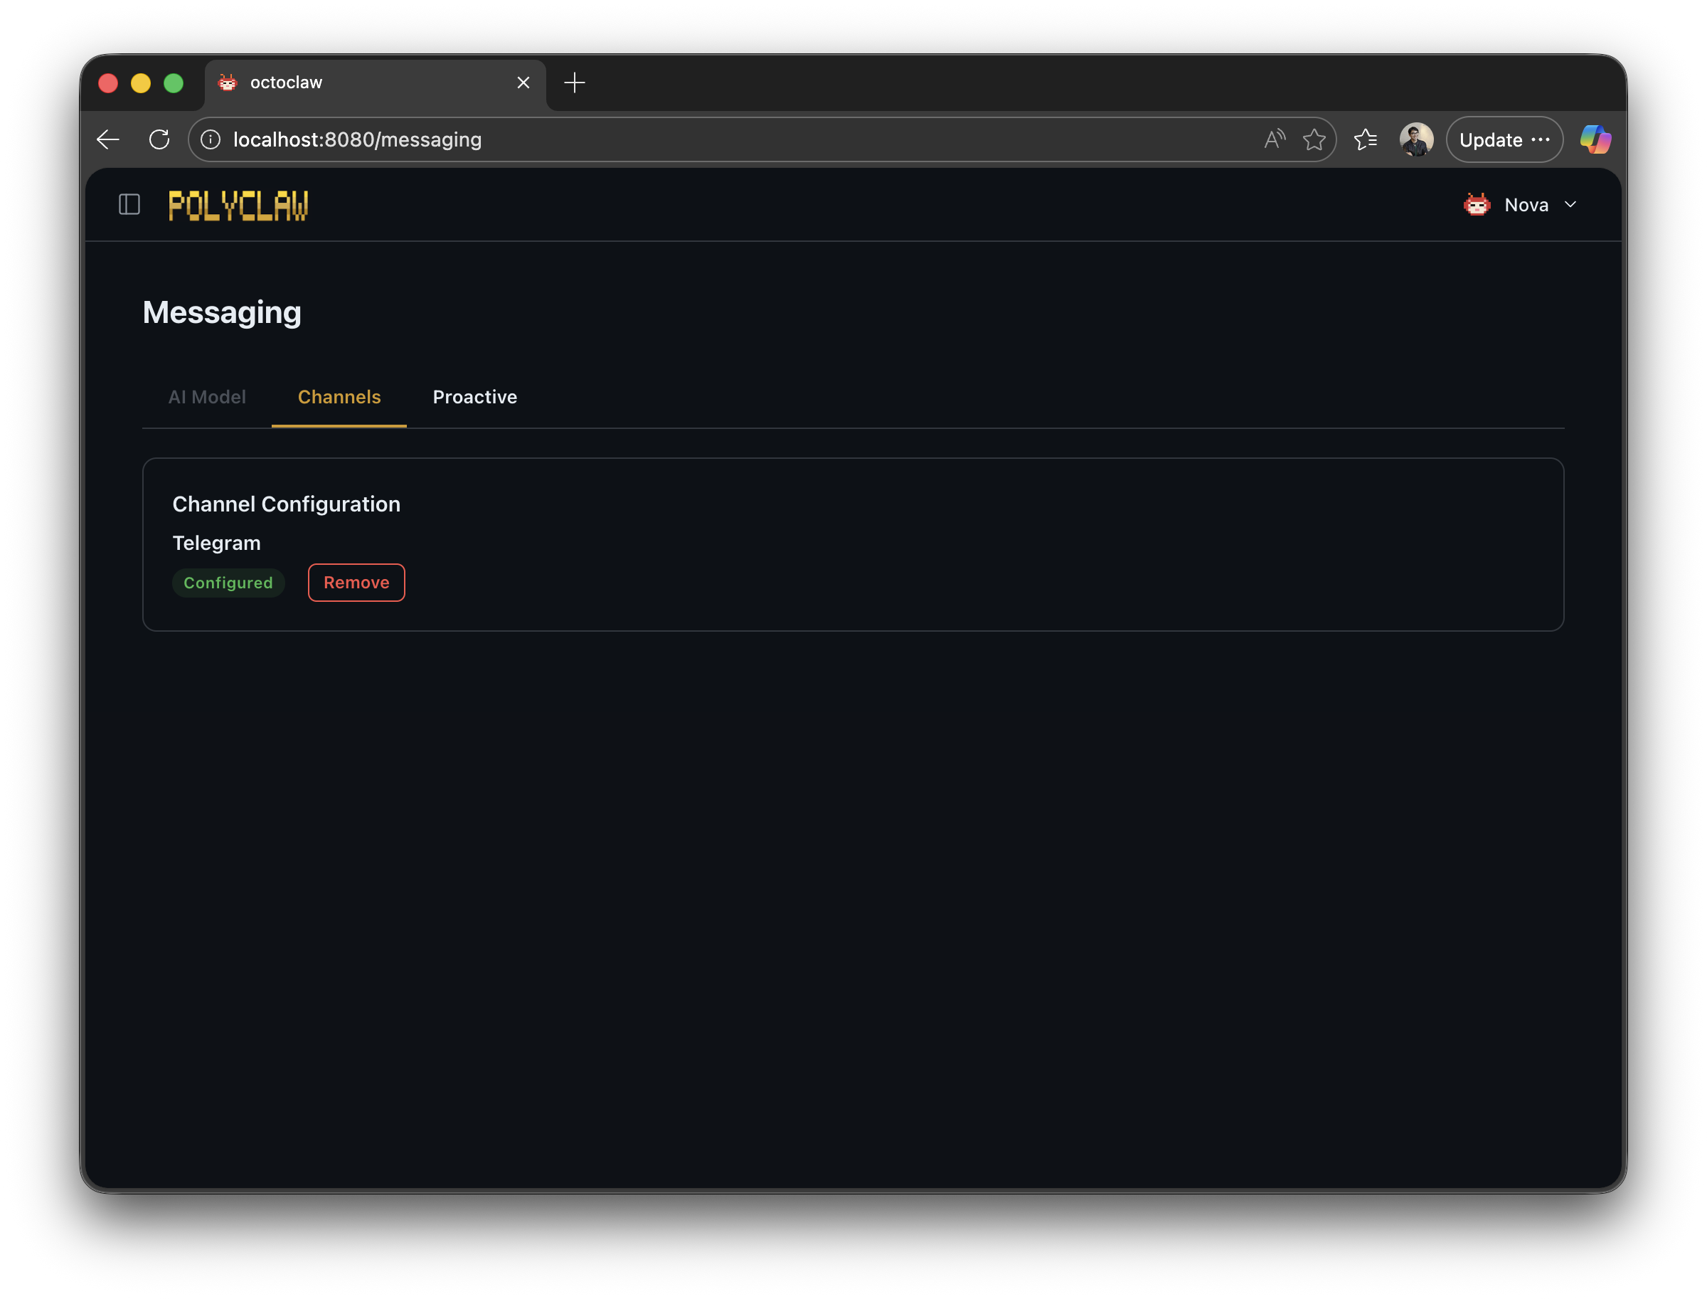Screen dimensions: 1707x1299
Task: Reload the page with refresh icon
Action: pos(159,140)
